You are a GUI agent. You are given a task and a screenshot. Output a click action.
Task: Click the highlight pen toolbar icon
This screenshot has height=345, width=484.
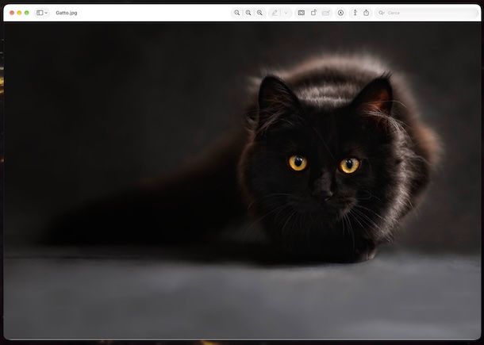(275, 13)
